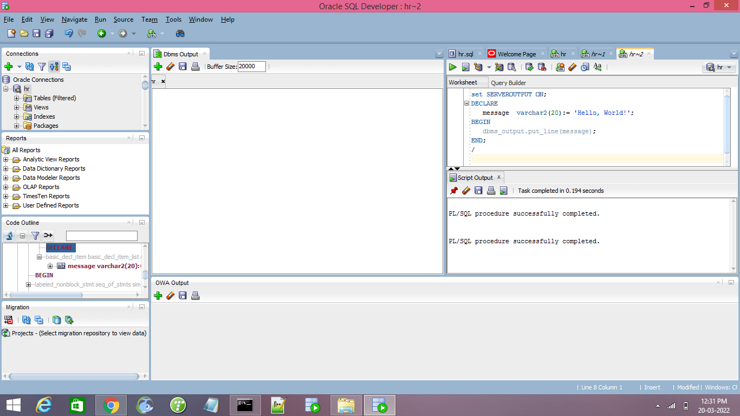Expand Analytic View Reports folder
Viewport: 740px width, 416px height.
6,159
